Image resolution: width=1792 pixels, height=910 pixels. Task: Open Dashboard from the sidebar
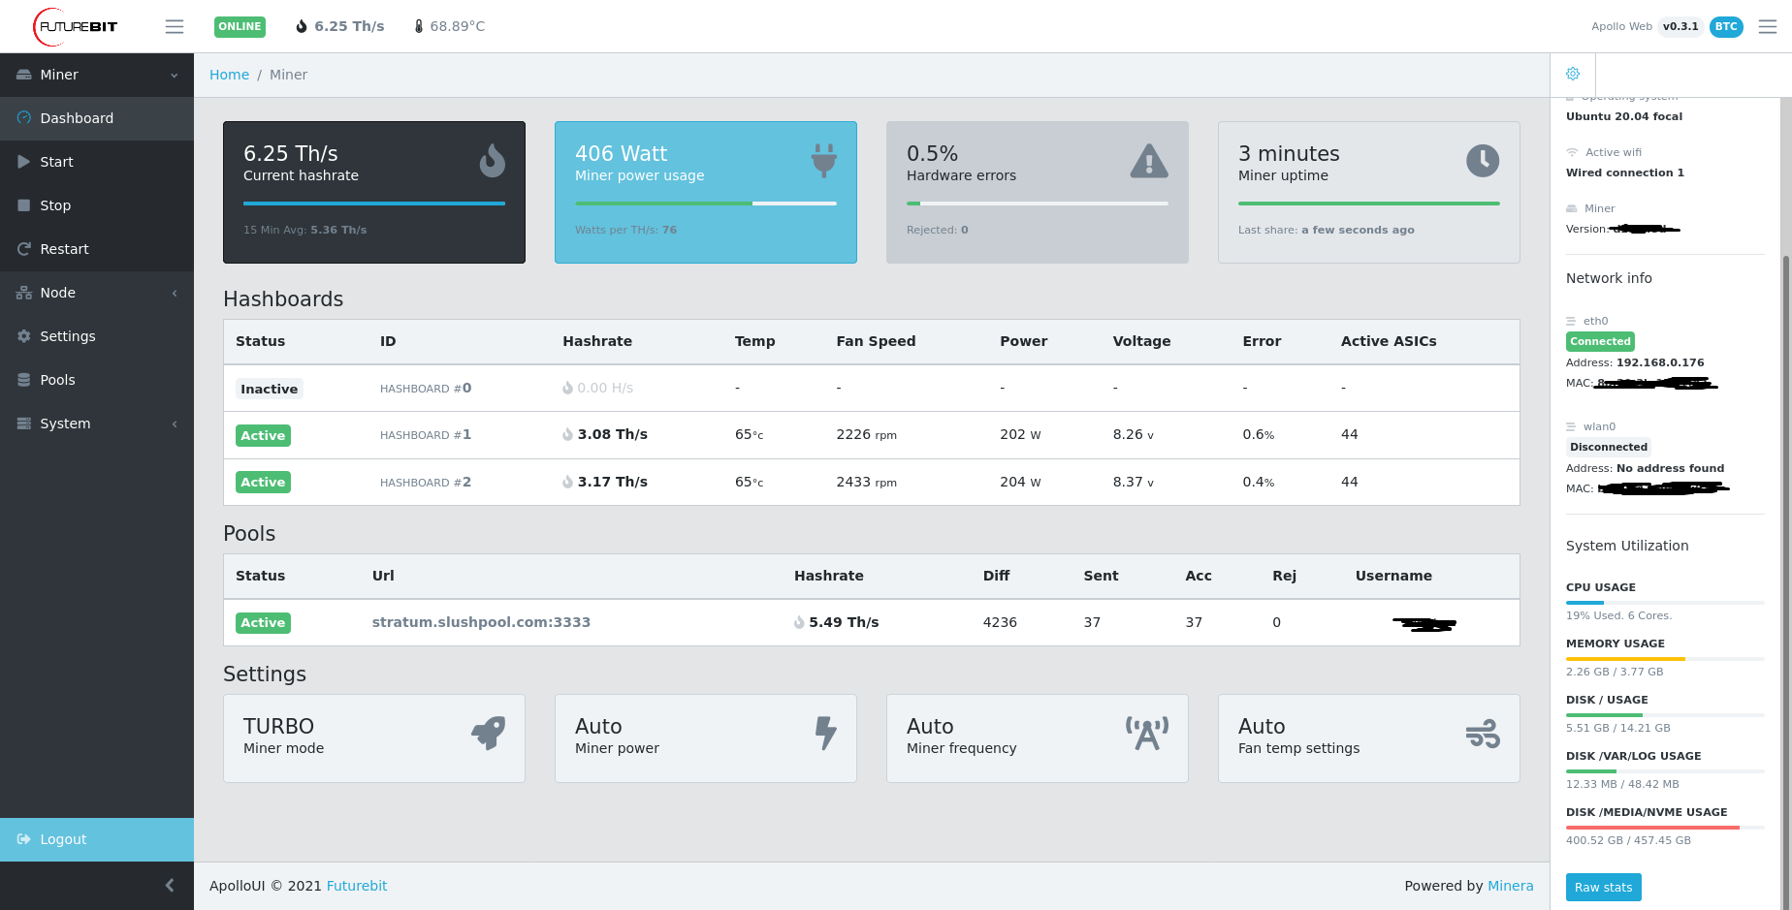[97, 118]
